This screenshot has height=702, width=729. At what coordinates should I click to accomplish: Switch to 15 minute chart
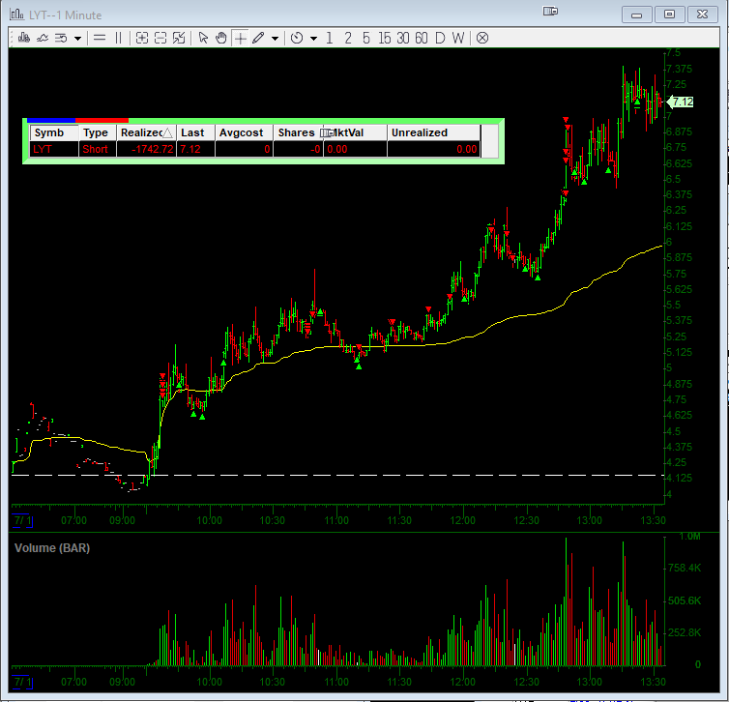(385, 38)
